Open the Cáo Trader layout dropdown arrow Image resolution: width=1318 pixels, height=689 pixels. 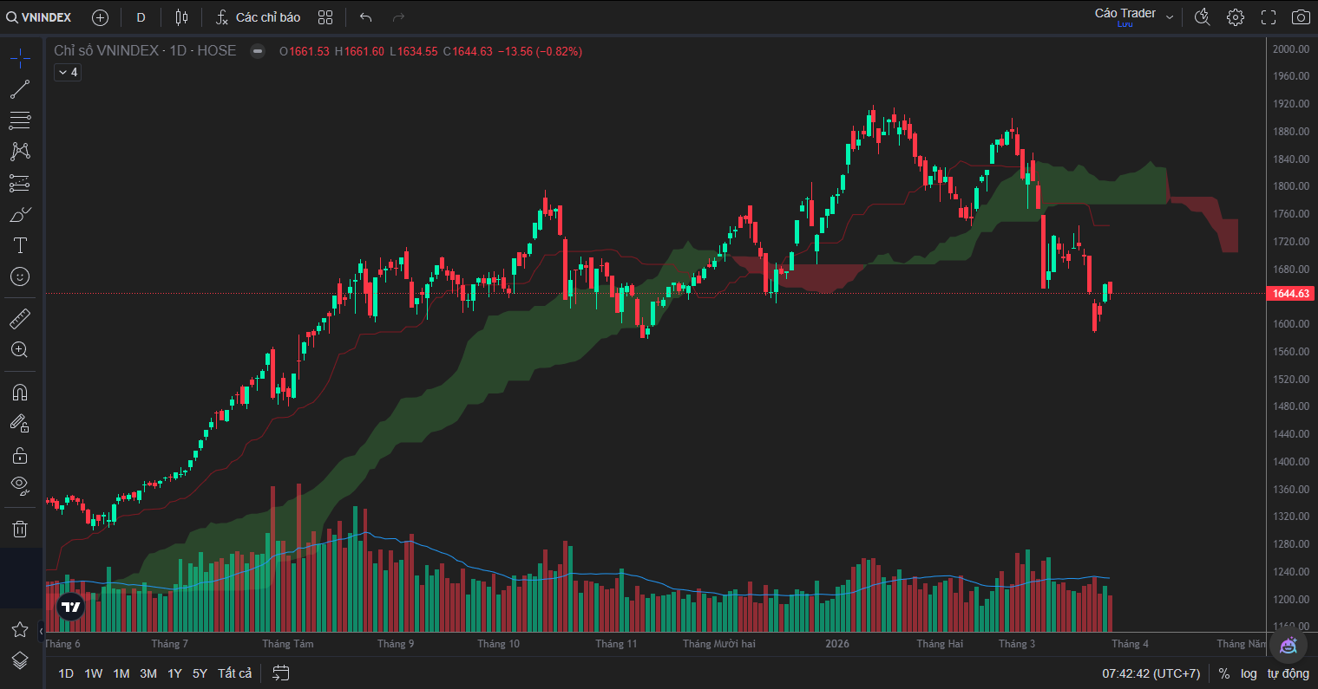click(1170, 17)
